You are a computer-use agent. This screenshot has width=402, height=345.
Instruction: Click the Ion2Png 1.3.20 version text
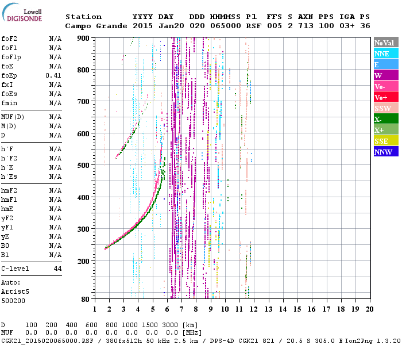click(373, 340)
